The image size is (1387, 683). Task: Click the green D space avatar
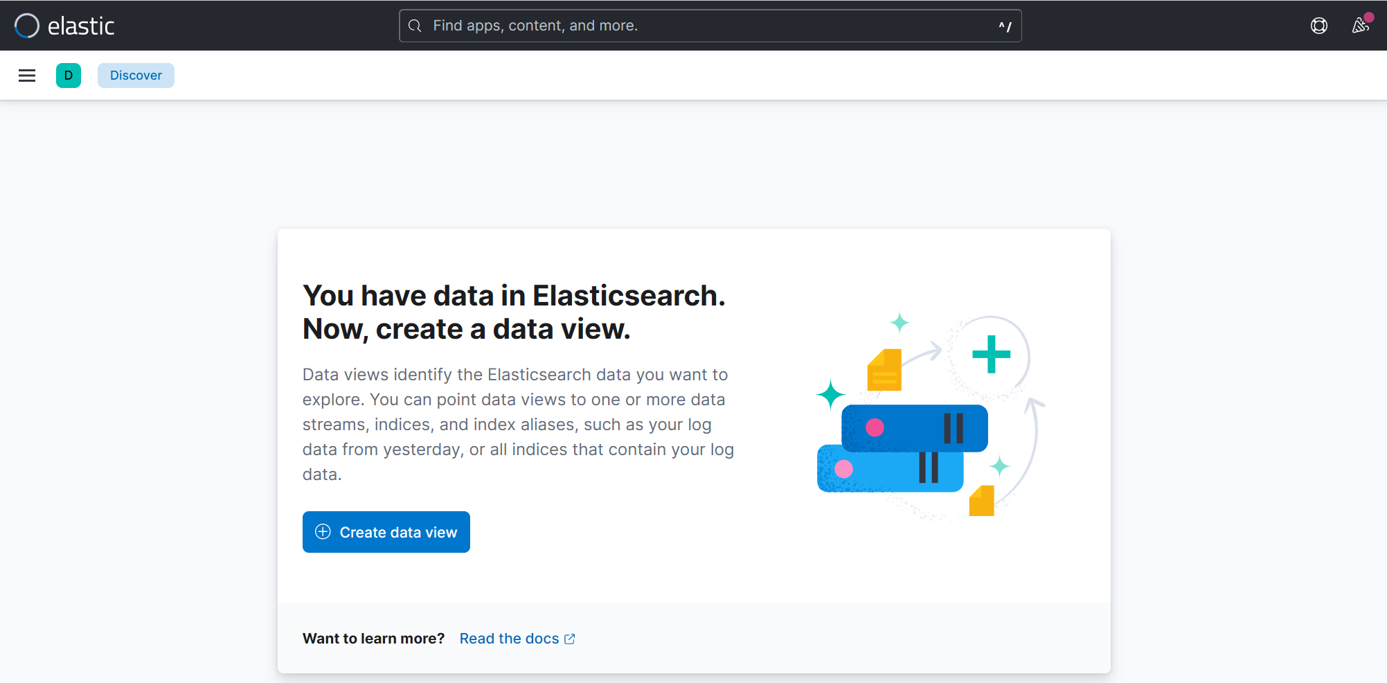pyautogui.click(x=69, y=76)
